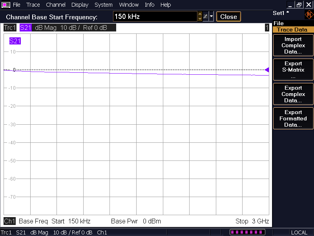Restore down the analyzer window
Screen dimensions: 314x236
tap(299, 5)
